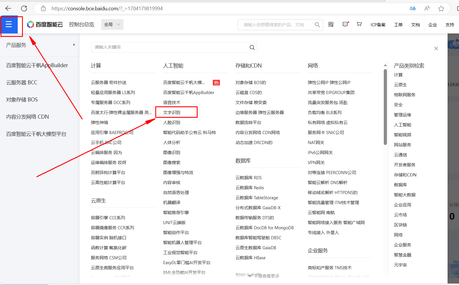This screenshot has height=285, width=459.
Task: Jump to 管理运维 in category index
Action: (x=402, y=115)
